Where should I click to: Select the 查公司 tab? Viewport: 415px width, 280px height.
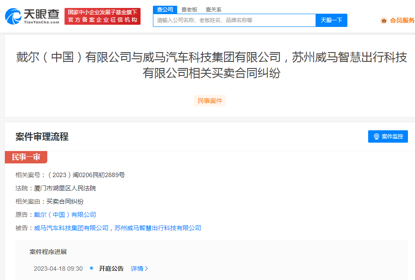pos(165,9)
